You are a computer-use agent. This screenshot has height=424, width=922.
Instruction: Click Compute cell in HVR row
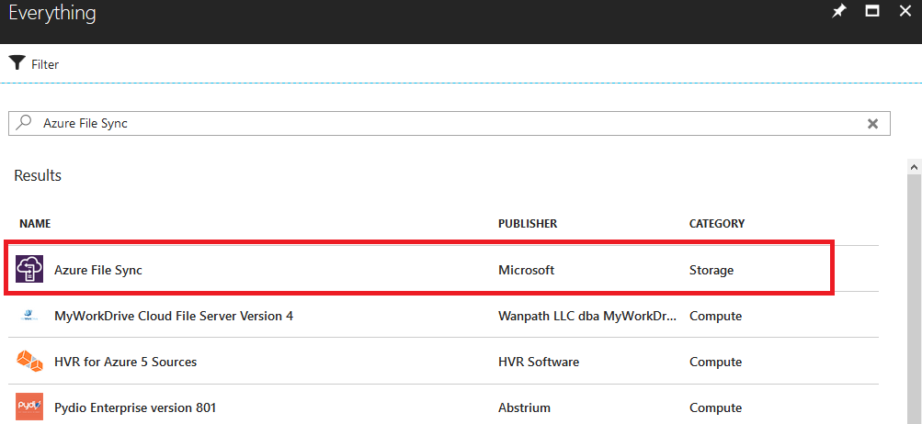715,362
